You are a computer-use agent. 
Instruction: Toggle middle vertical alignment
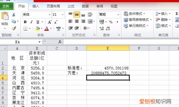pos(77,15)
